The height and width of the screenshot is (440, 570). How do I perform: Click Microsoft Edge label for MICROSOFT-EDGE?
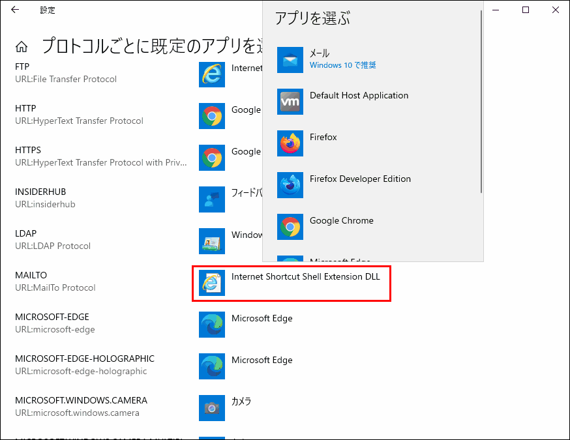pyautogui.click(x=262, y=318)
